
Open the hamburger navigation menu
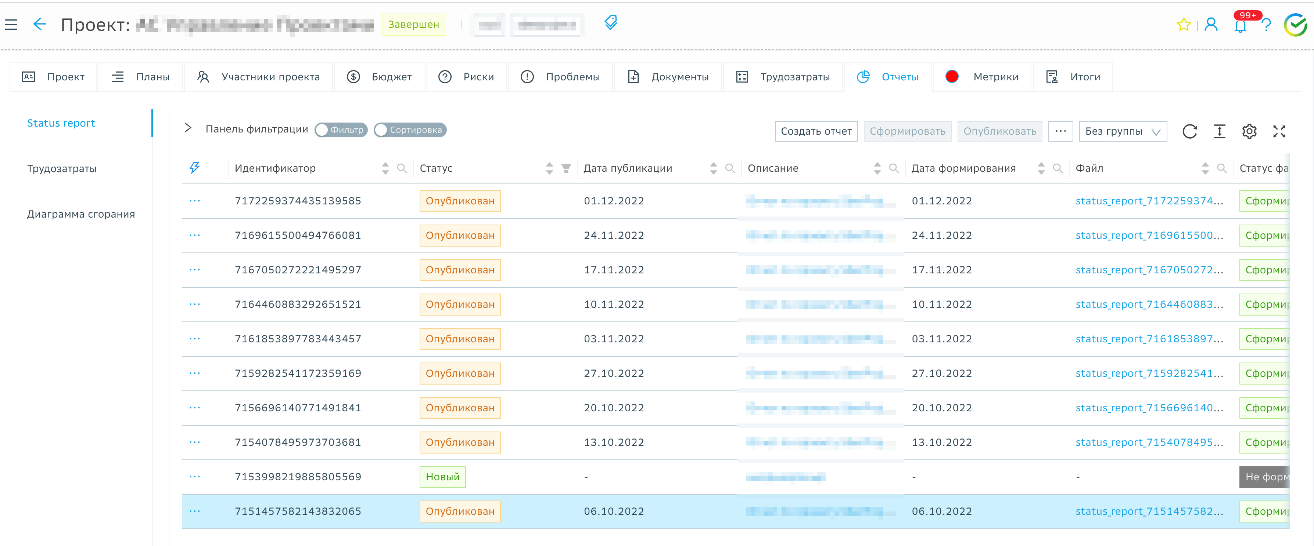click(11, 24)
